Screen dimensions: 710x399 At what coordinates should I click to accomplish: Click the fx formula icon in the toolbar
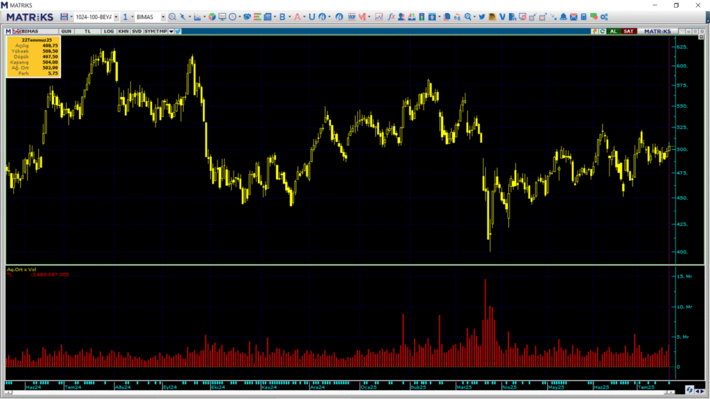click(x=391, y=17)
